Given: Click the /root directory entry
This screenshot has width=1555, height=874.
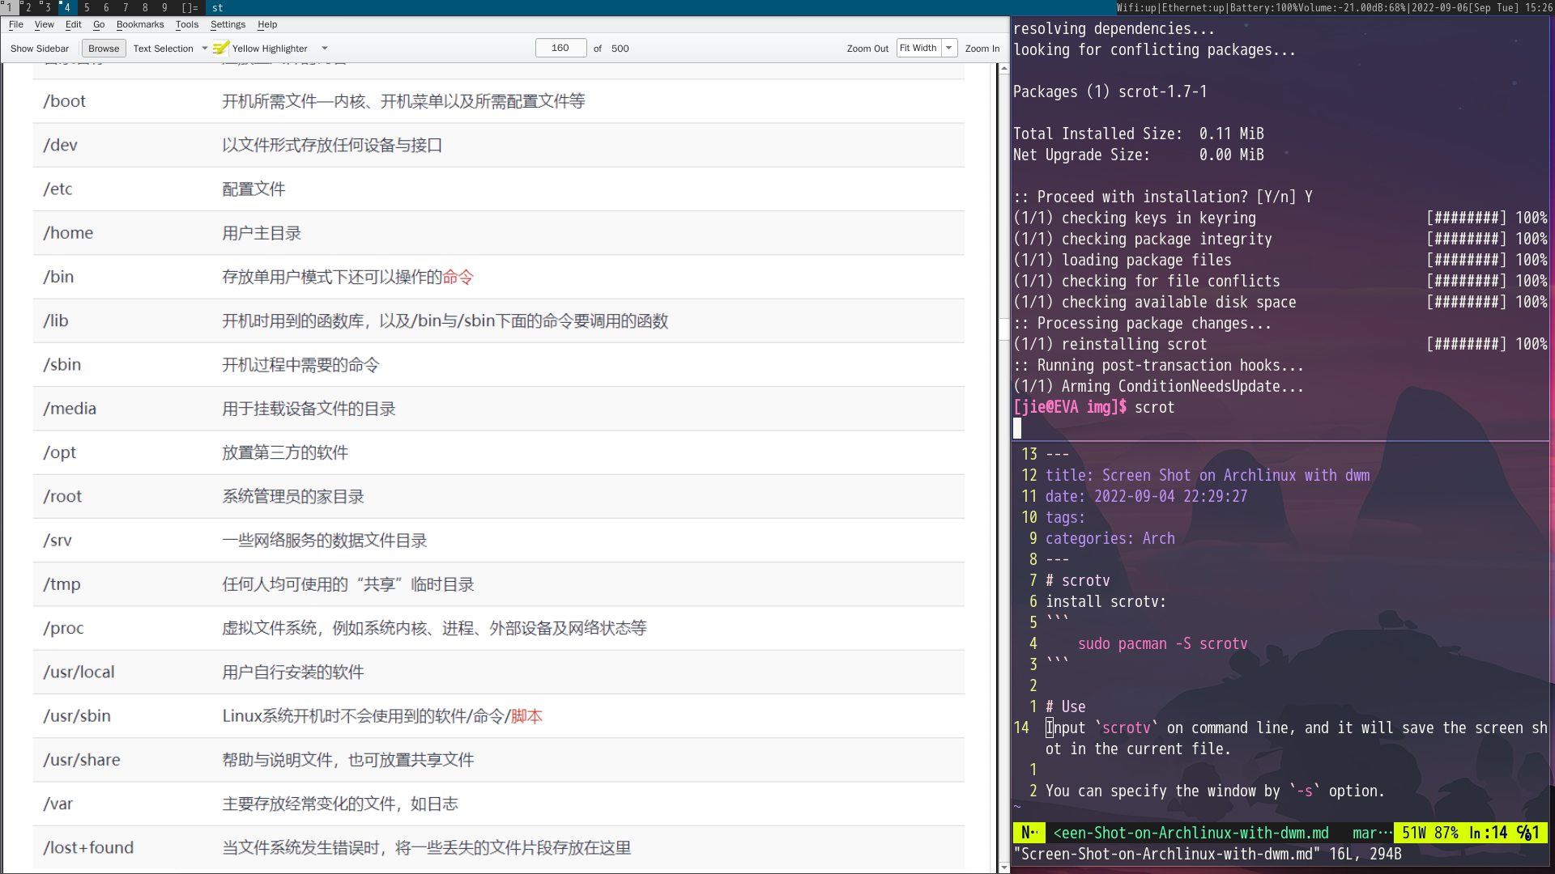Looking at the screenshot, I should 62,496.
